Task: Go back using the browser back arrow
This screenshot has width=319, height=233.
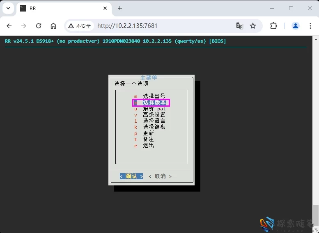Action: (9, 26)
